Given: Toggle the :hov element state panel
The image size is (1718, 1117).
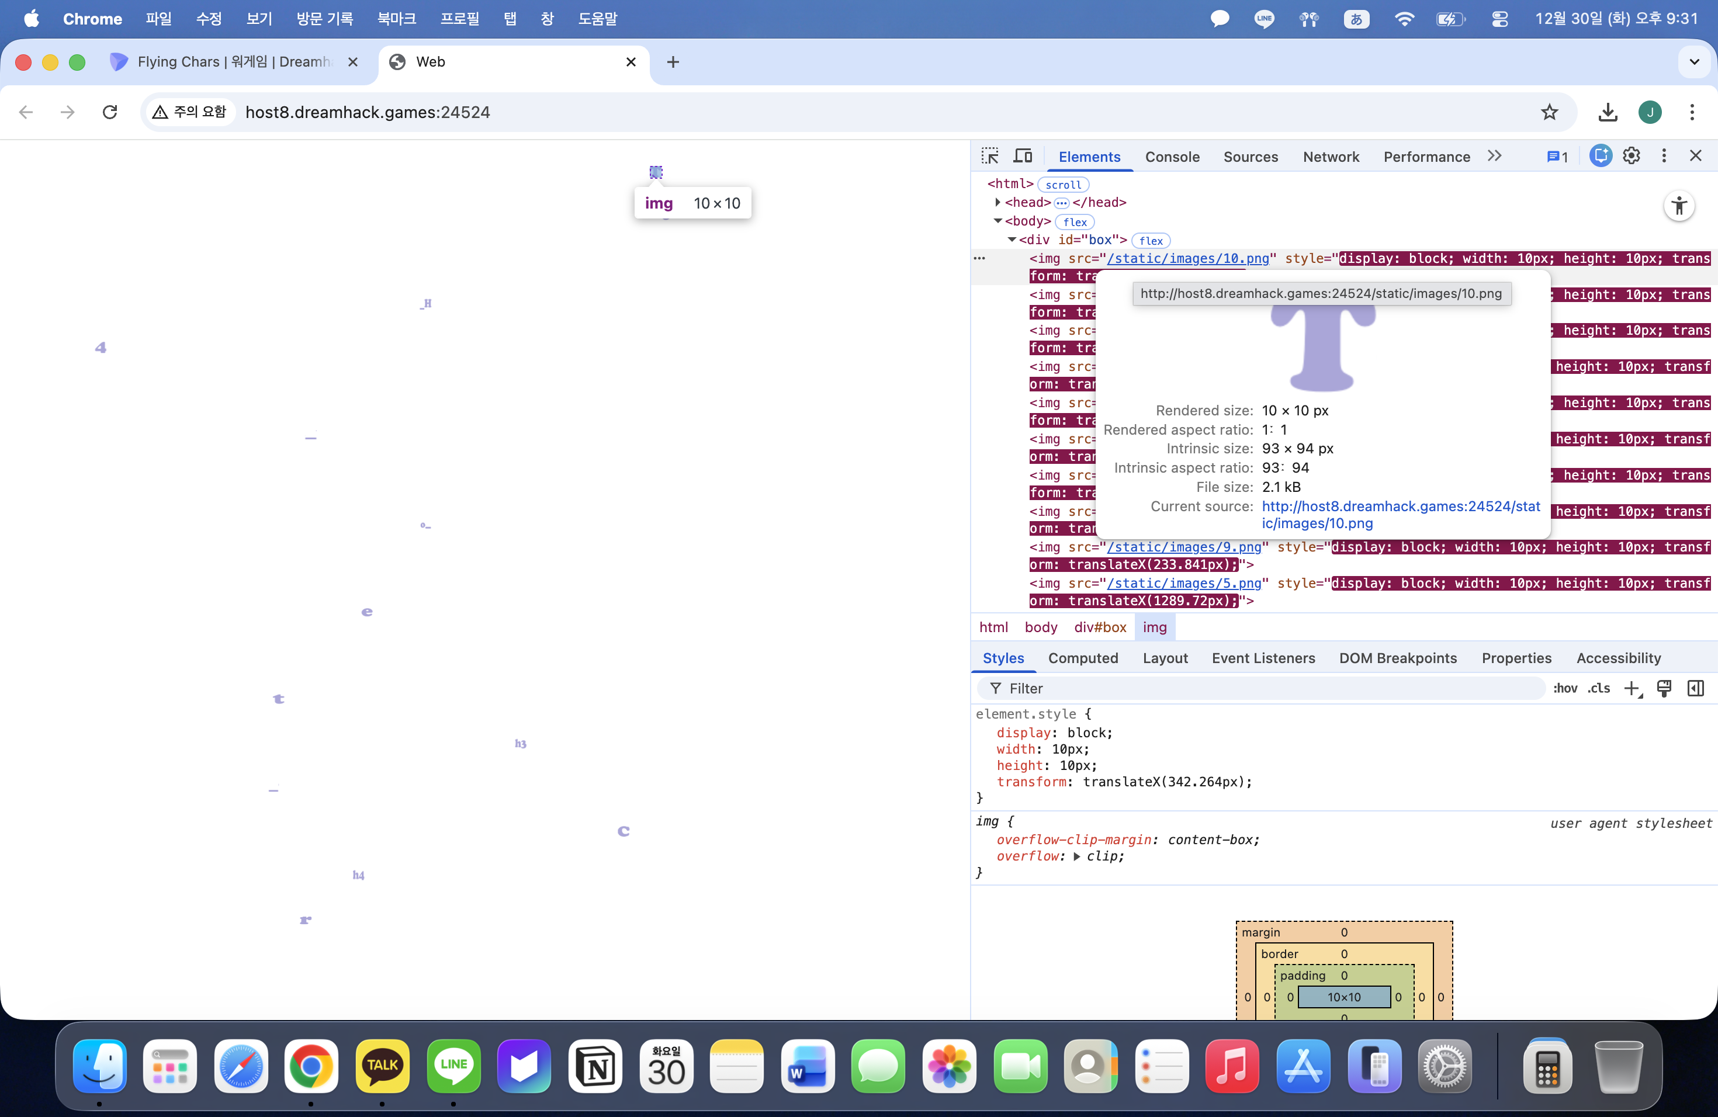Looking at the screenshot, I should [x=1565, y=688].
